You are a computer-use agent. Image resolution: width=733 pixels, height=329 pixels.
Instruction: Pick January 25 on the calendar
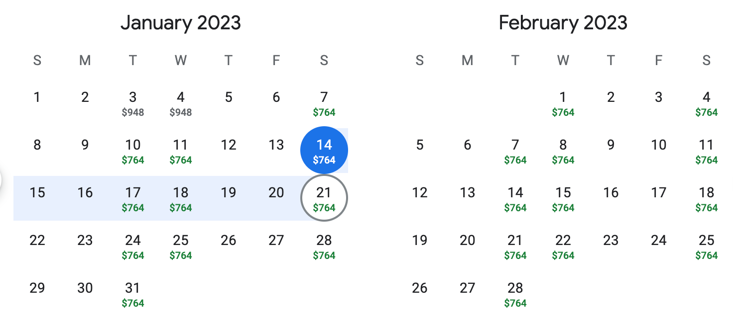180,246
